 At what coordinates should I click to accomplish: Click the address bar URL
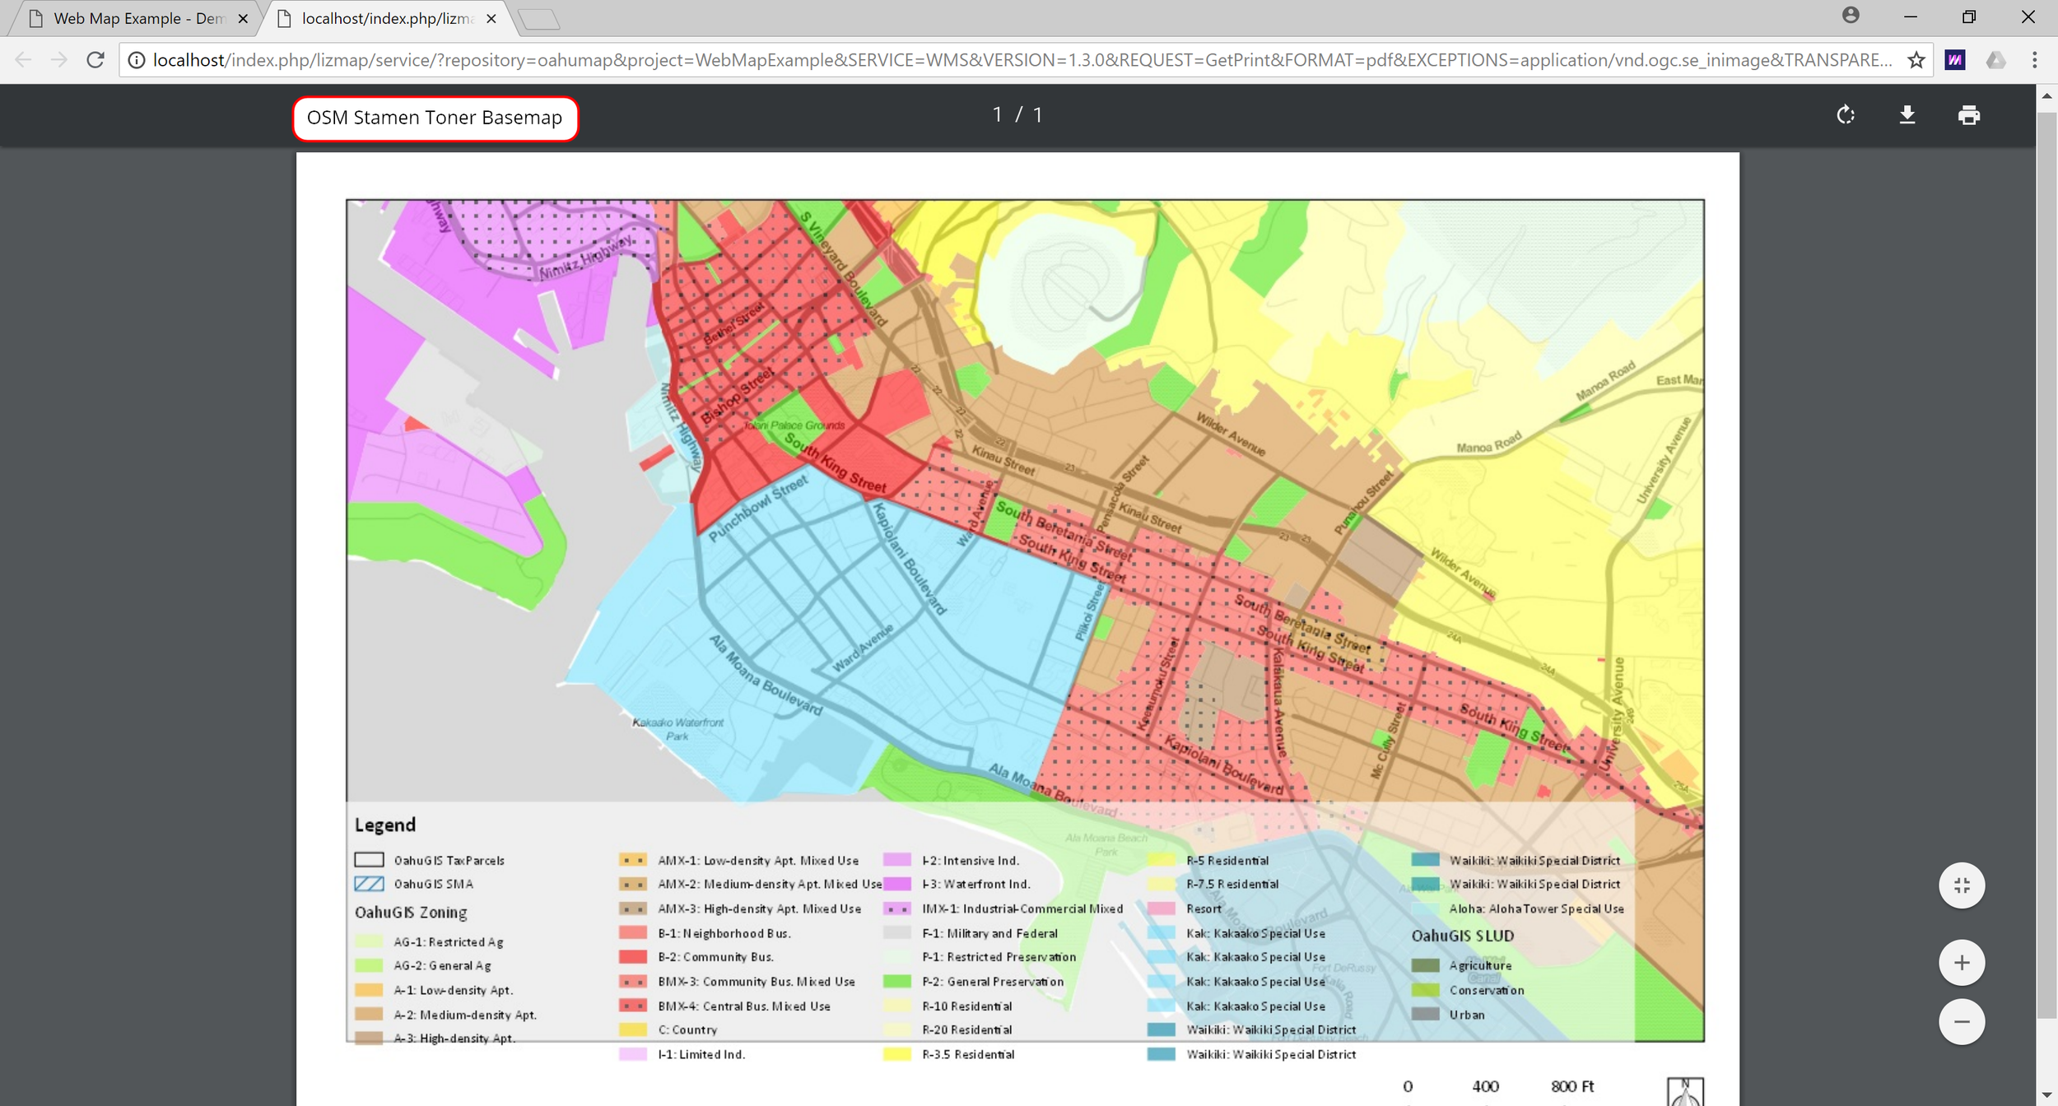[1021, 60]
